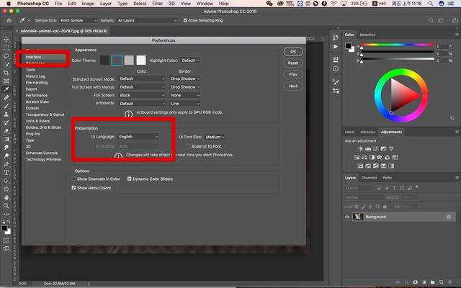
Task: Select the Lasso tool
Action: (6, 56)
